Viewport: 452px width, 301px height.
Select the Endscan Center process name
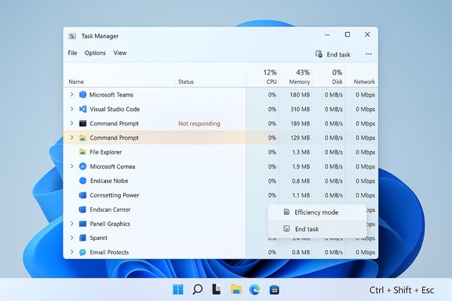110,210
